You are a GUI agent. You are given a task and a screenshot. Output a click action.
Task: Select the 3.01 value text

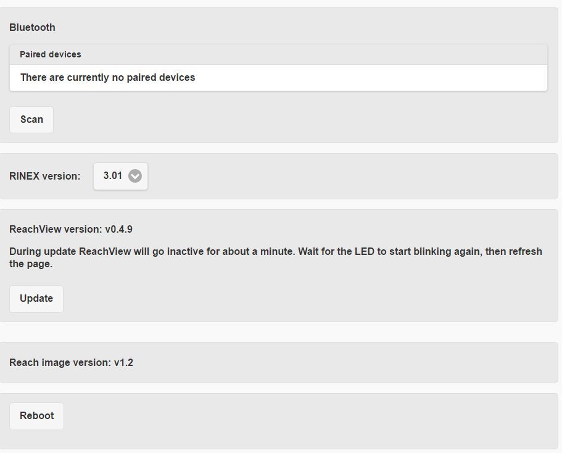pos(112,176)
